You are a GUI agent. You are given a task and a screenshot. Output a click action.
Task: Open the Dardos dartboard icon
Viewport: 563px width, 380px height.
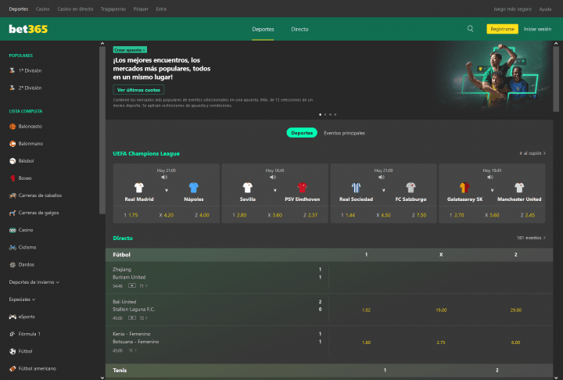[x=13, y=265]
